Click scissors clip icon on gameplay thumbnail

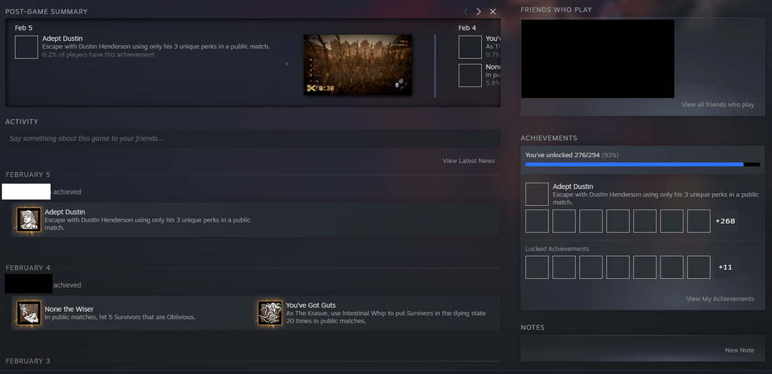(x=311, y=88)
